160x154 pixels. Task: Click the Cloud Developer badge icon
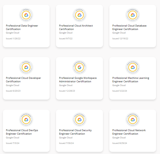[x=26, y=67]
